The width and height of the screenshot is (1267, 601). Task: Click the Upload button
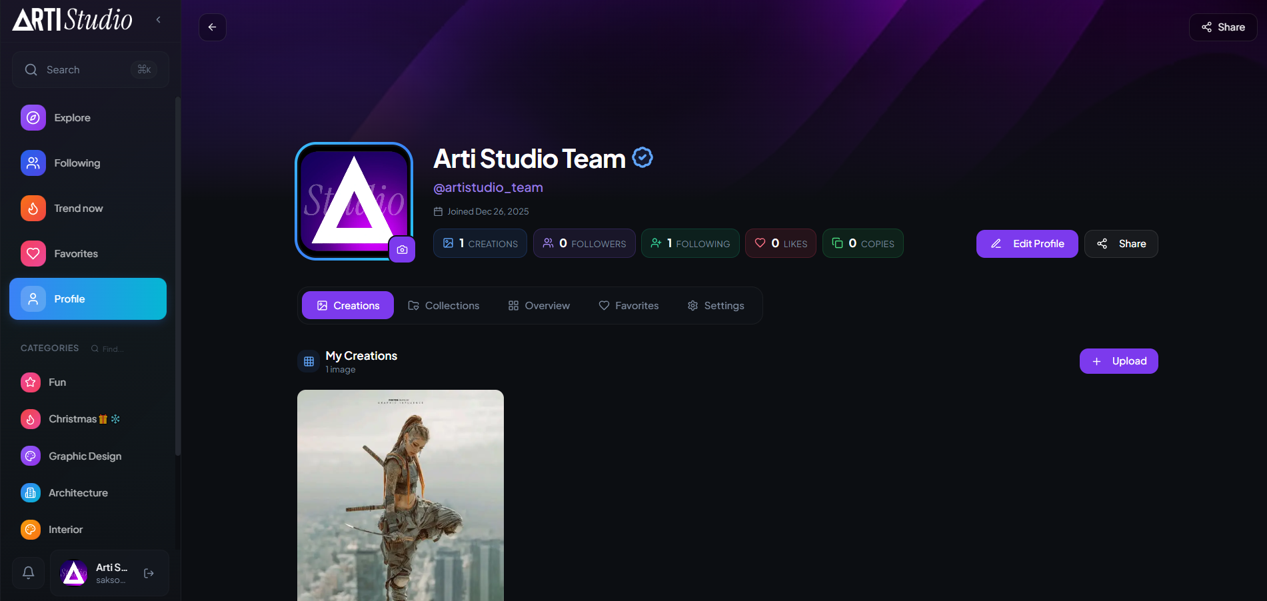coord(1119,361)
